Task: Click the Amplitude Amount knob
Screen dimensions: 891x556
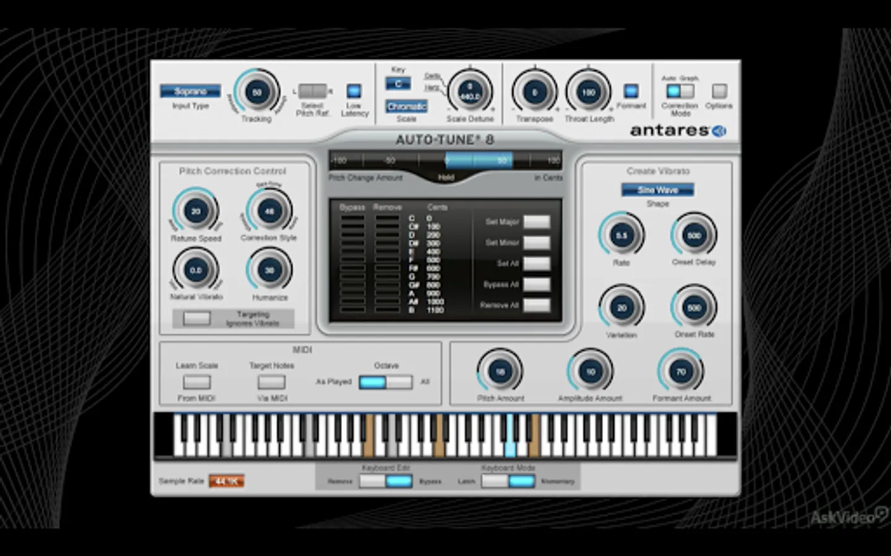Action: (x=590, y=372)
